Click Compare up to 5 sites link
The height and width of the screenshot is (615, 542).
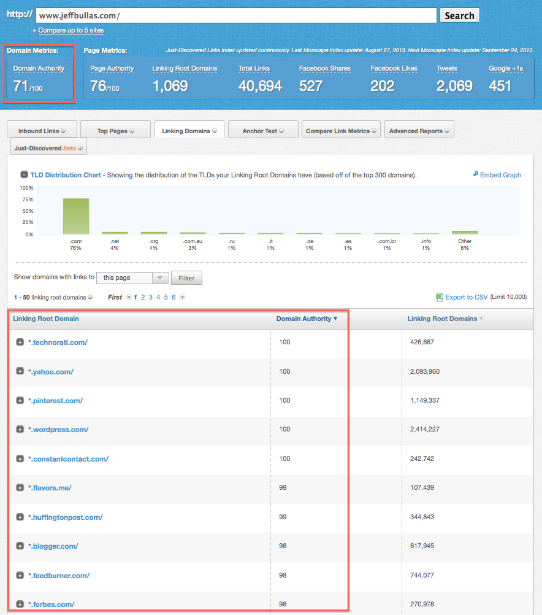pyautogui.click(x=71, y=30)
